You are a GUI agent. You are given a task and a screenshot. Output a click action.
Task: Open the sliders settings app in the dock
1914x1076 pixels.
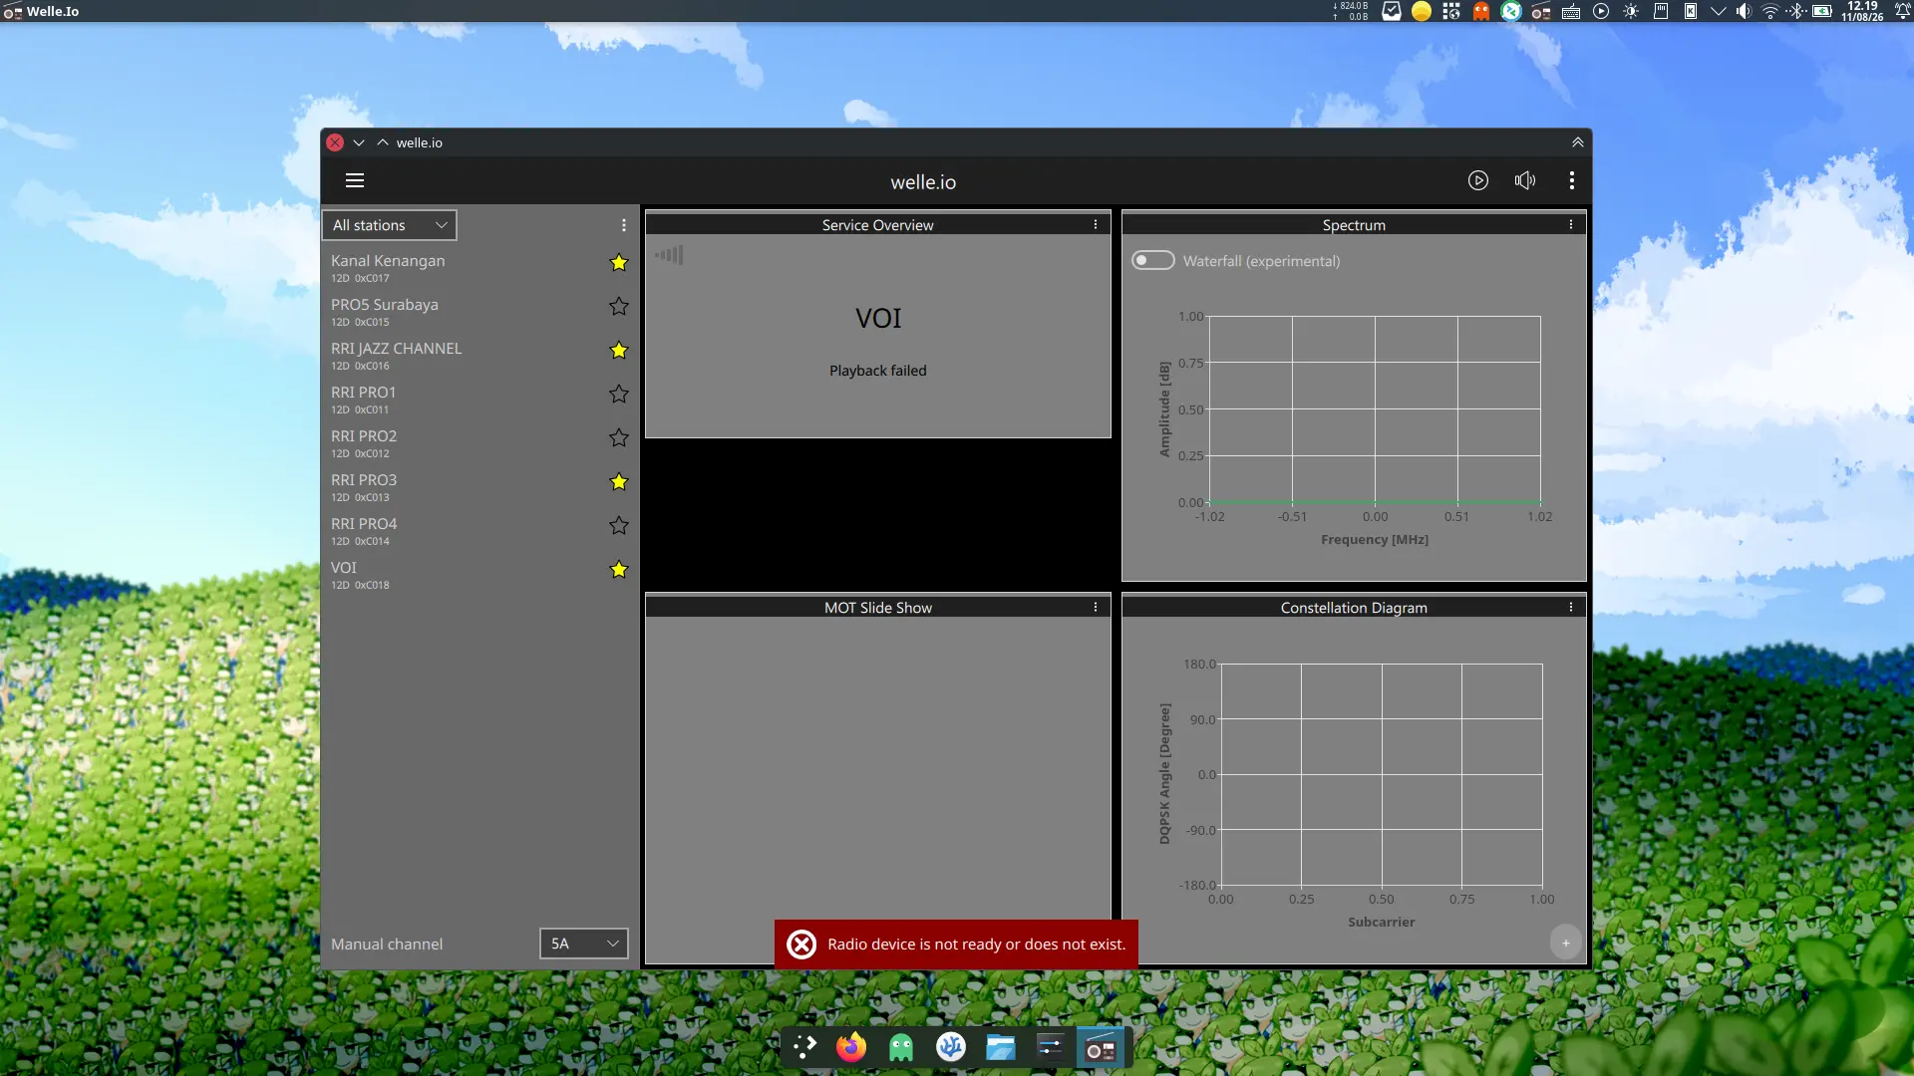[1051, 1047]
